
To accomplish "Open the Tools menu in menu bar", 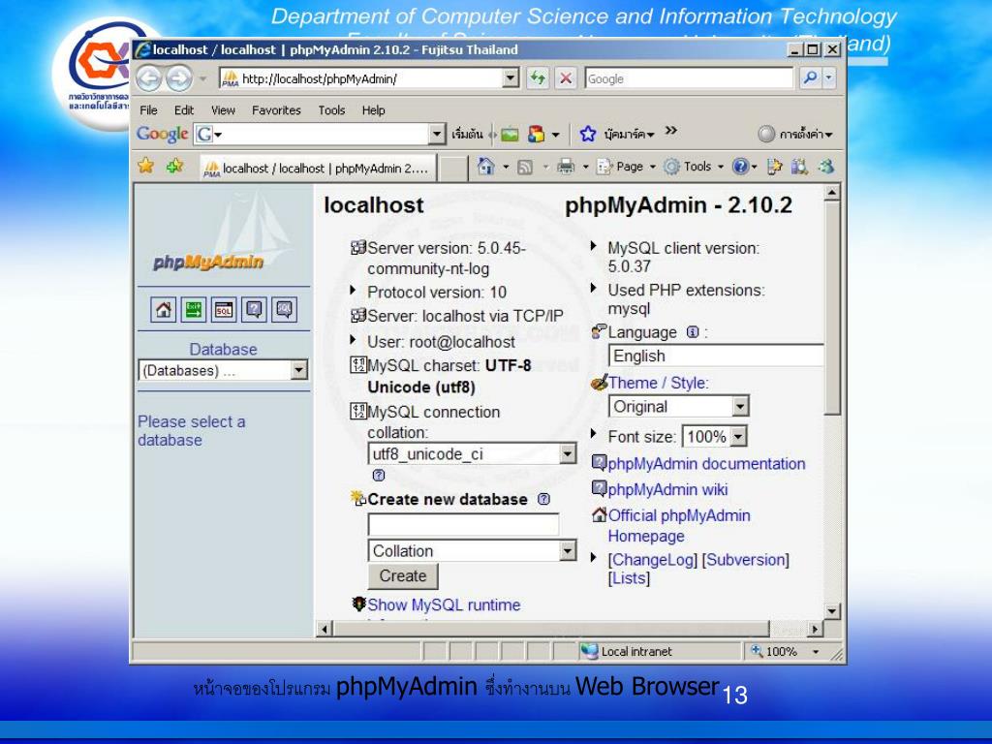I will coord(331,110).
